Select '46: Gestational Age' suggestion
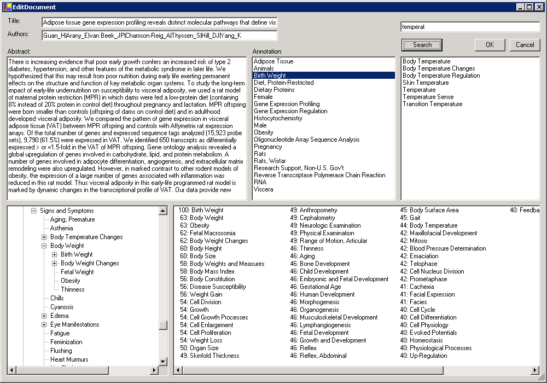The width and height of the screenshot is (547, 383). tap(316, 287)
